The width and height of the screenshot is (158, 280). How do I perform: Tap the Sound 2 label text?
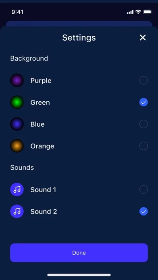coord(44,212)
